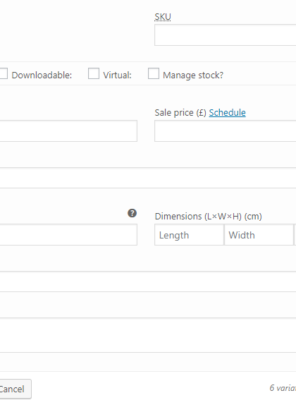
Task: Click the "Manage stock?" label text
Action: (x=193, y=75)
